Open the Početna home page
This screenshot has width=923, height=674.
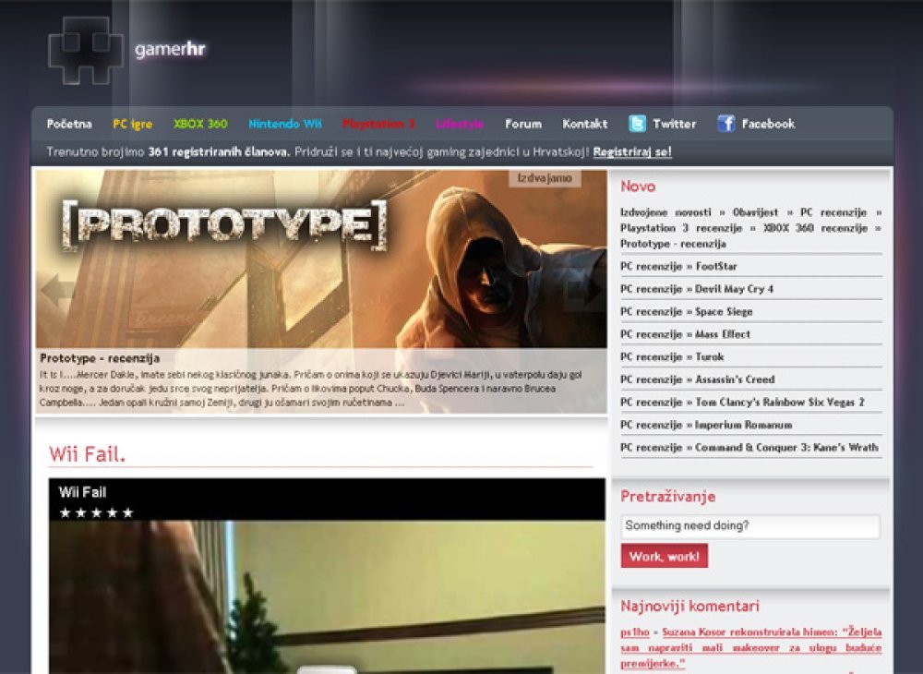[69, 125]
